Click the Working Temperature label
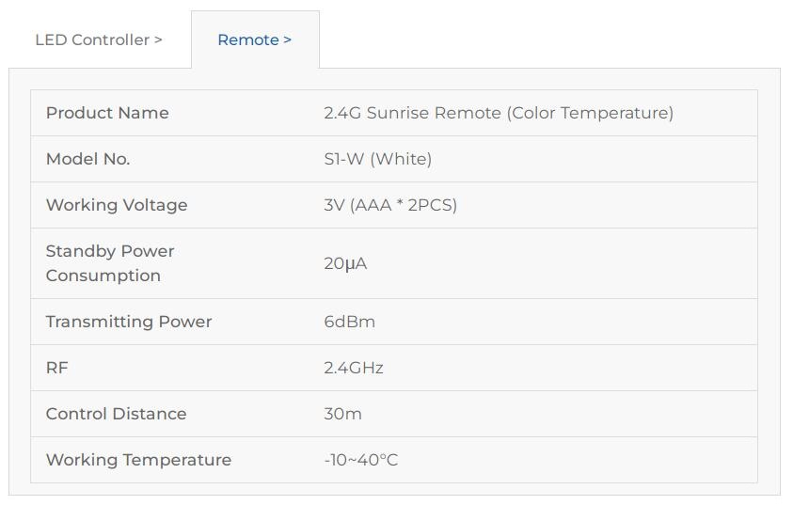This screenshot has width=793, height=505. (x=138, y=460)
